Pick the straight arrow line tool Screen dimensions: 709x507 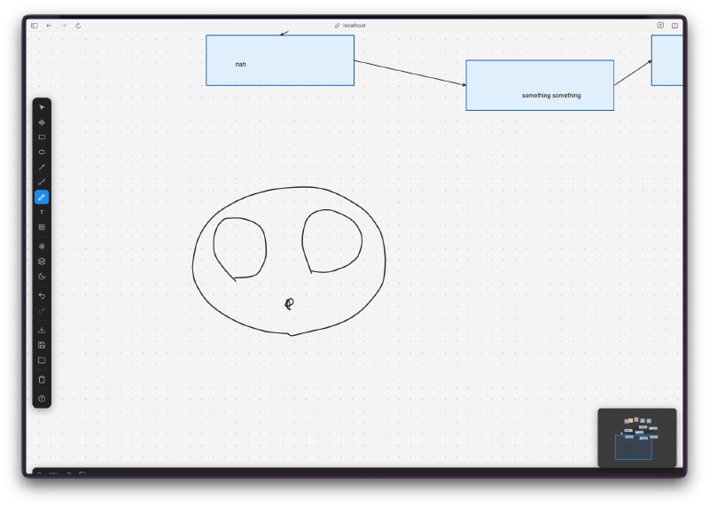pyautogui.click(x=42, y=168)
